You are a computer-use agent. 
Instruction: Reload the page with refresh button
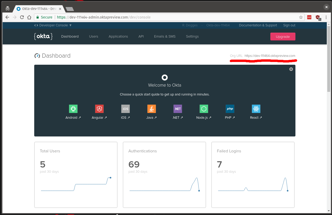coord(22,17)
